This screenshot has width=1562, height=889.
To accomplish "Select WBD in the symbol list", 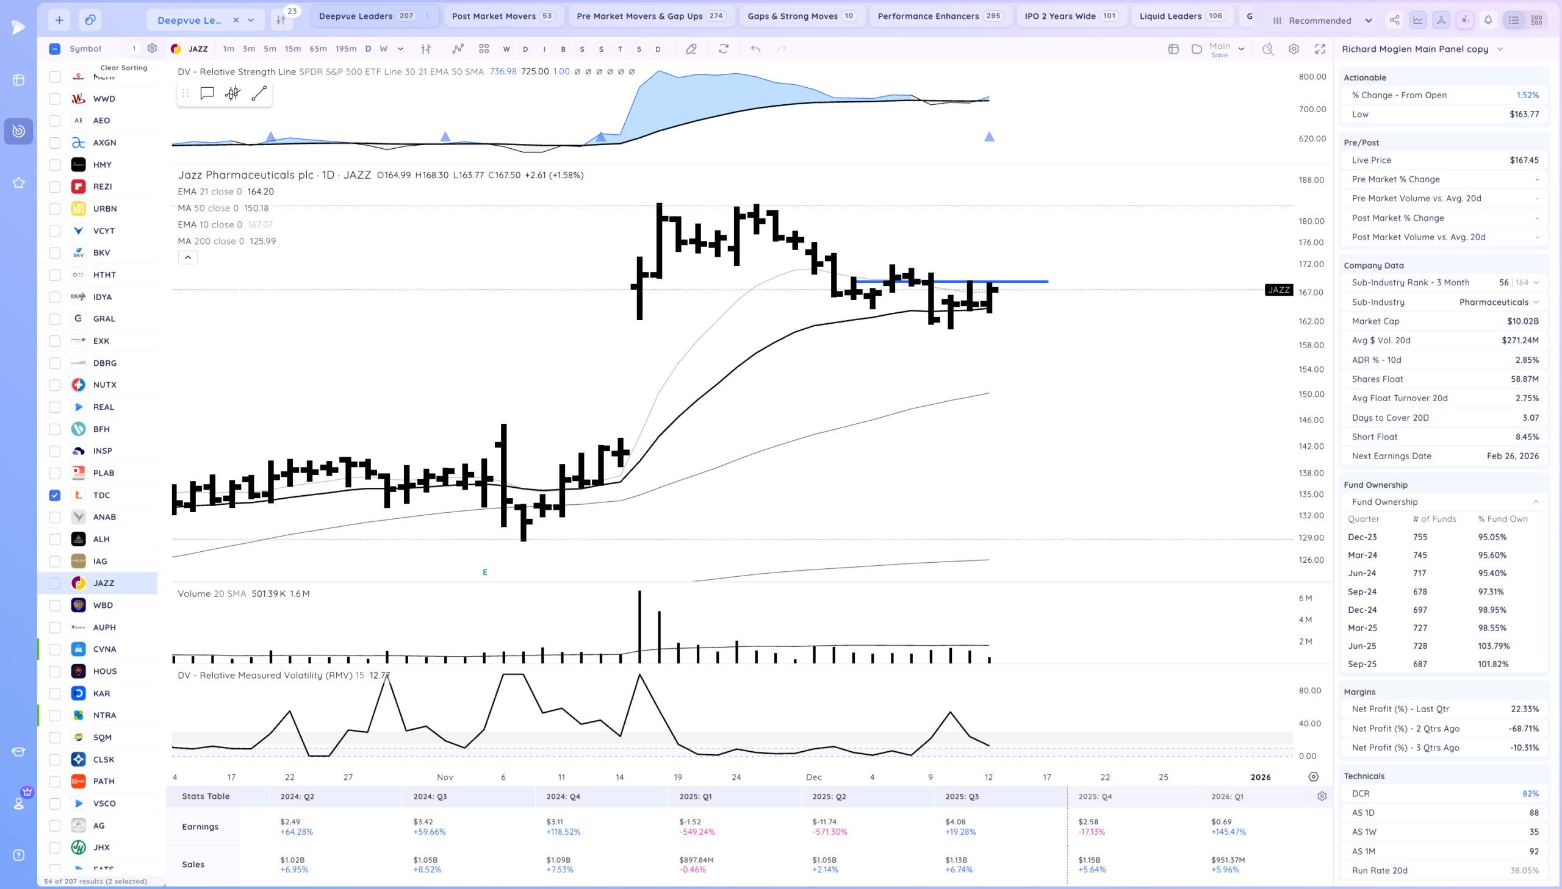I will coord(103,605).
